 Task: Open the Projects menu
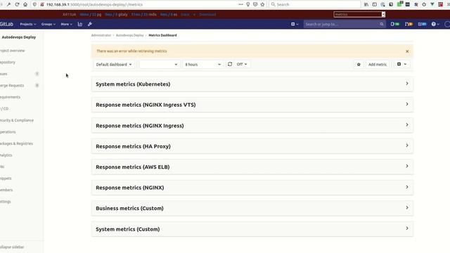click(28, 24)
